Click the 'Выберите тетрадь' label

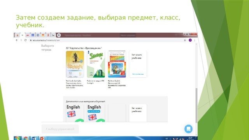point(47,47)
